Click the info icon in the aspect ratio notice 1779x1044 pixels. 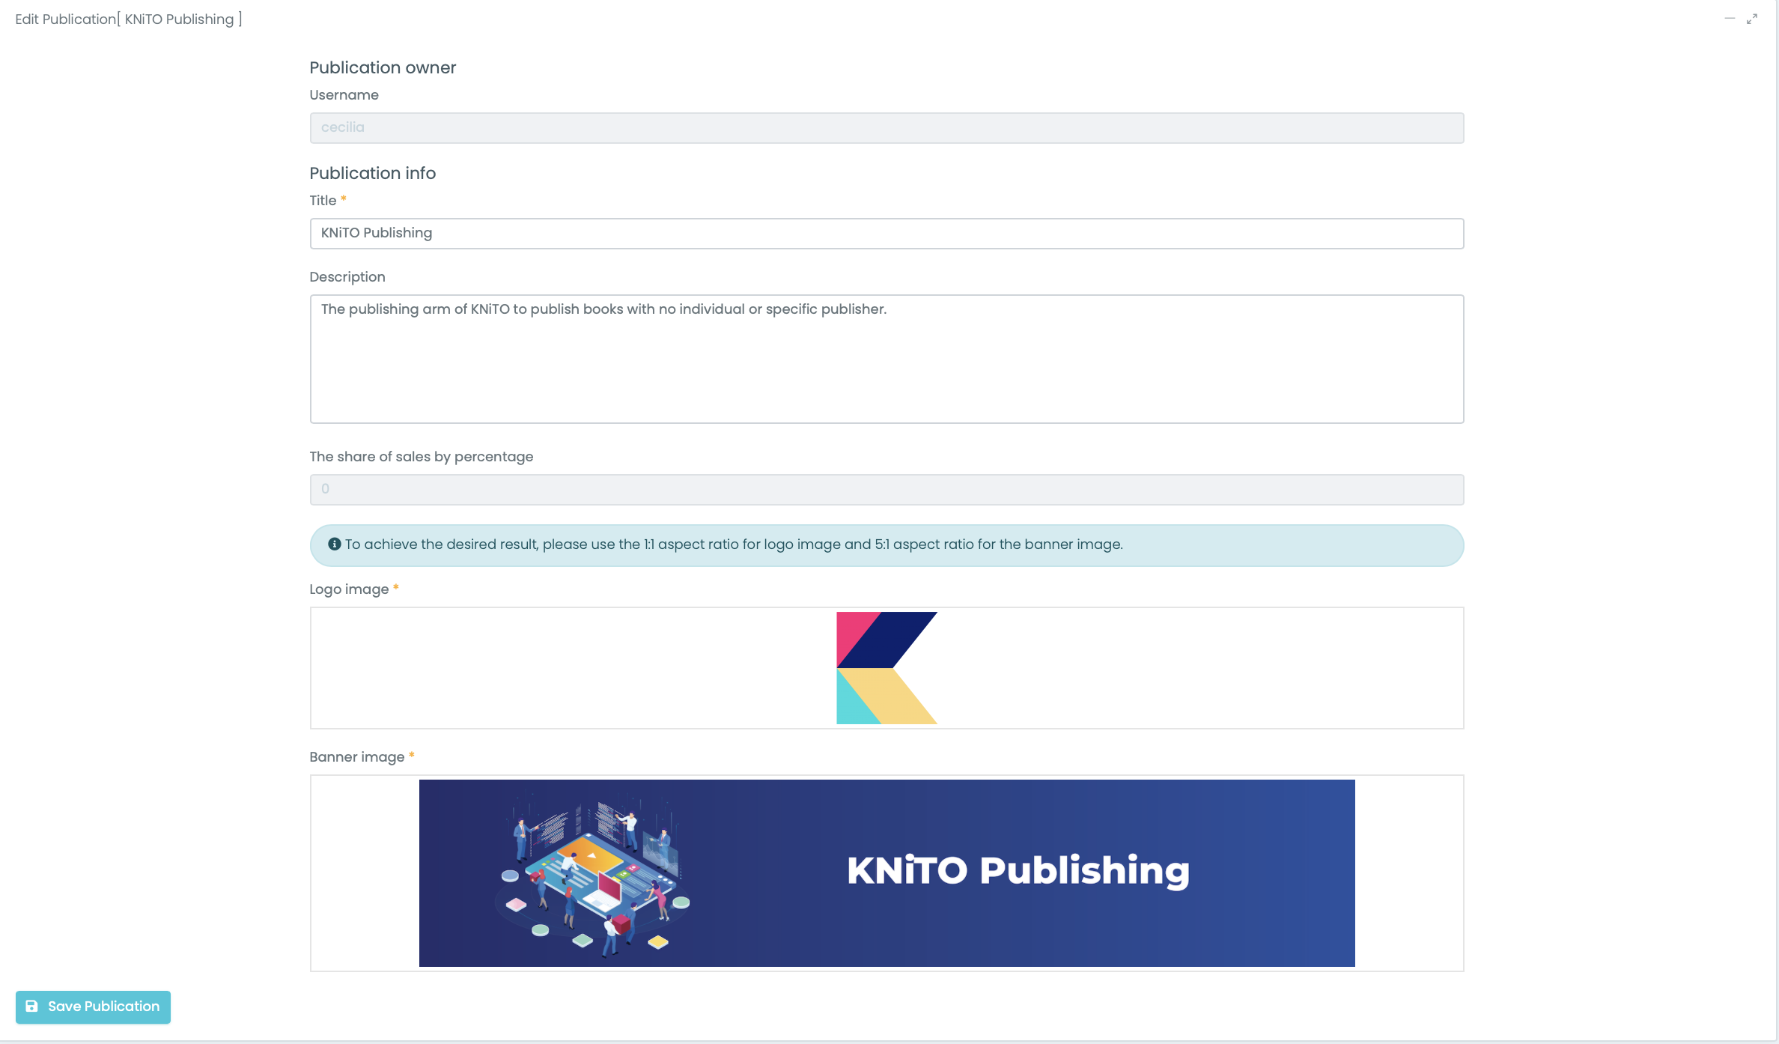point(334,544)
